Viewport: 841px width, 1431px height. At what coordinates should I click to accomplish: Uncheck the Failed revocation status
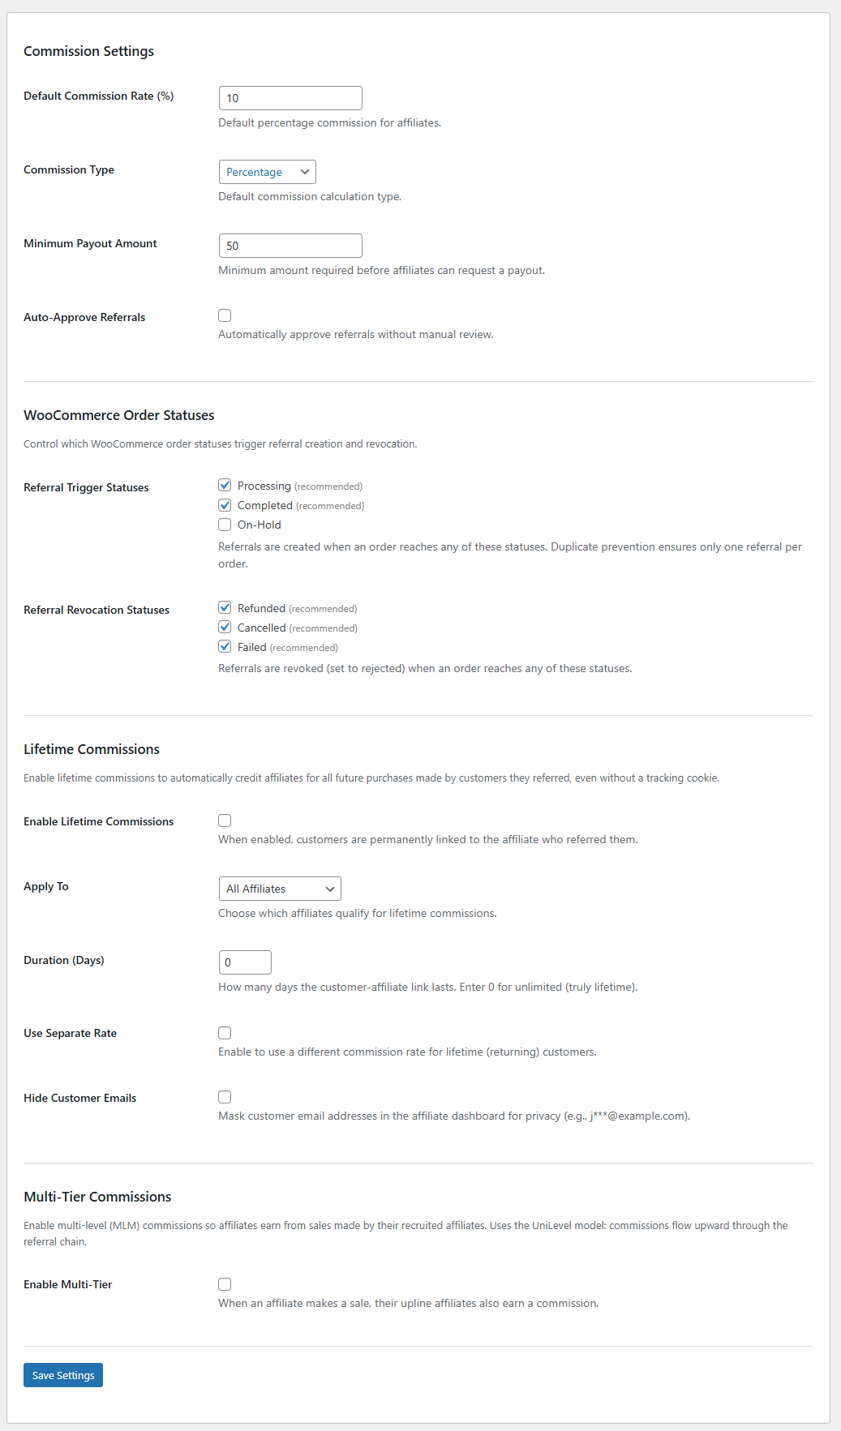225,646
